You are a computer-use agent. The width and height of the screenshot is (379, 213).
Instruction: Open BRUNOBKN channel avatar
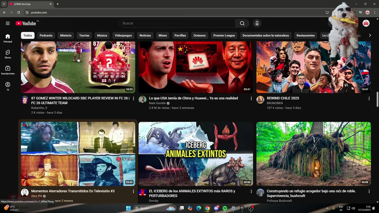(260, 100)
